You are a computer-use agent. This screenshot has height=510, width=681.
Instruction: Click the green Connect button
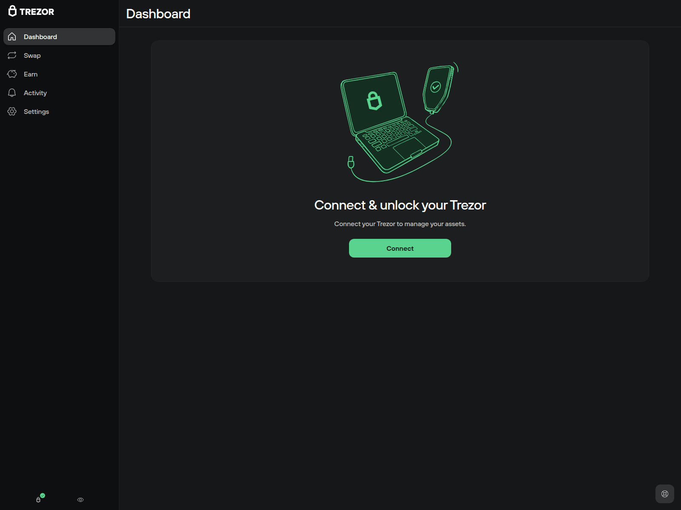click(400, 248)
